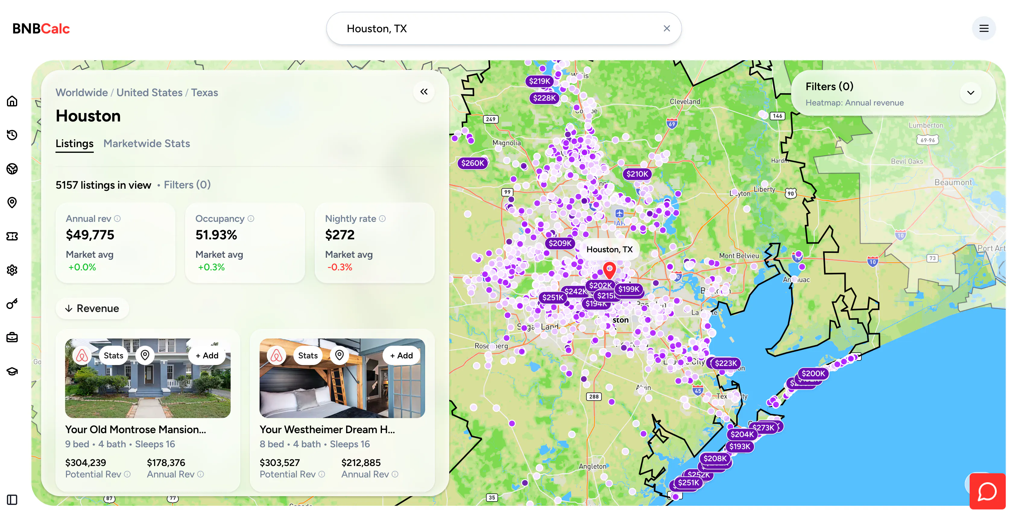Screen dimensions: 1010x510
Task: Select the $219K map marker
Action: click(539, 81)
